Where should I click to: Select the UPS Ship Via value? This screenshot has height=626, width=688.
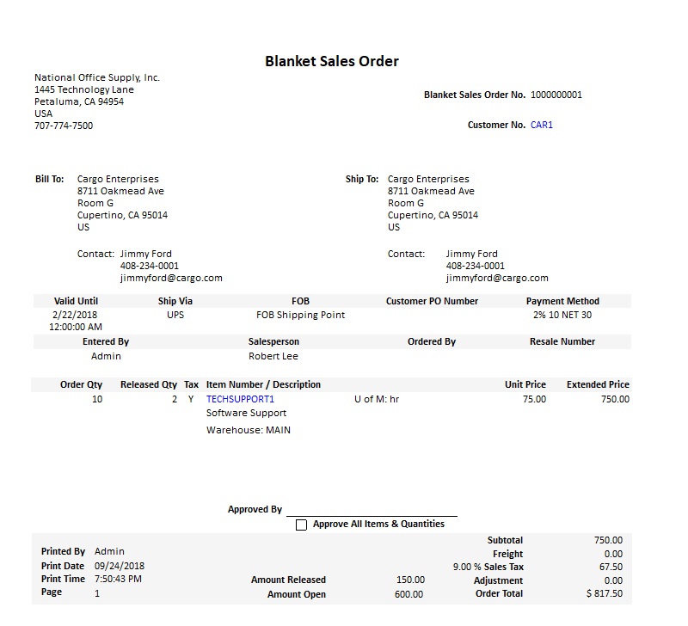(175, 315)
